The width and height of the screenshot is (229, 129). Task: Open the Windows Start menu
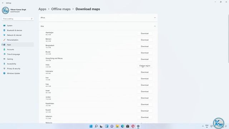(x=91, y=126)
